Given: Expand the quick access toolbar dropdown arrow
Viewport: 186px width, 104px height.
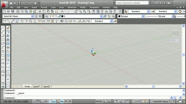Looking at the screenshot, I should [39, 3].
